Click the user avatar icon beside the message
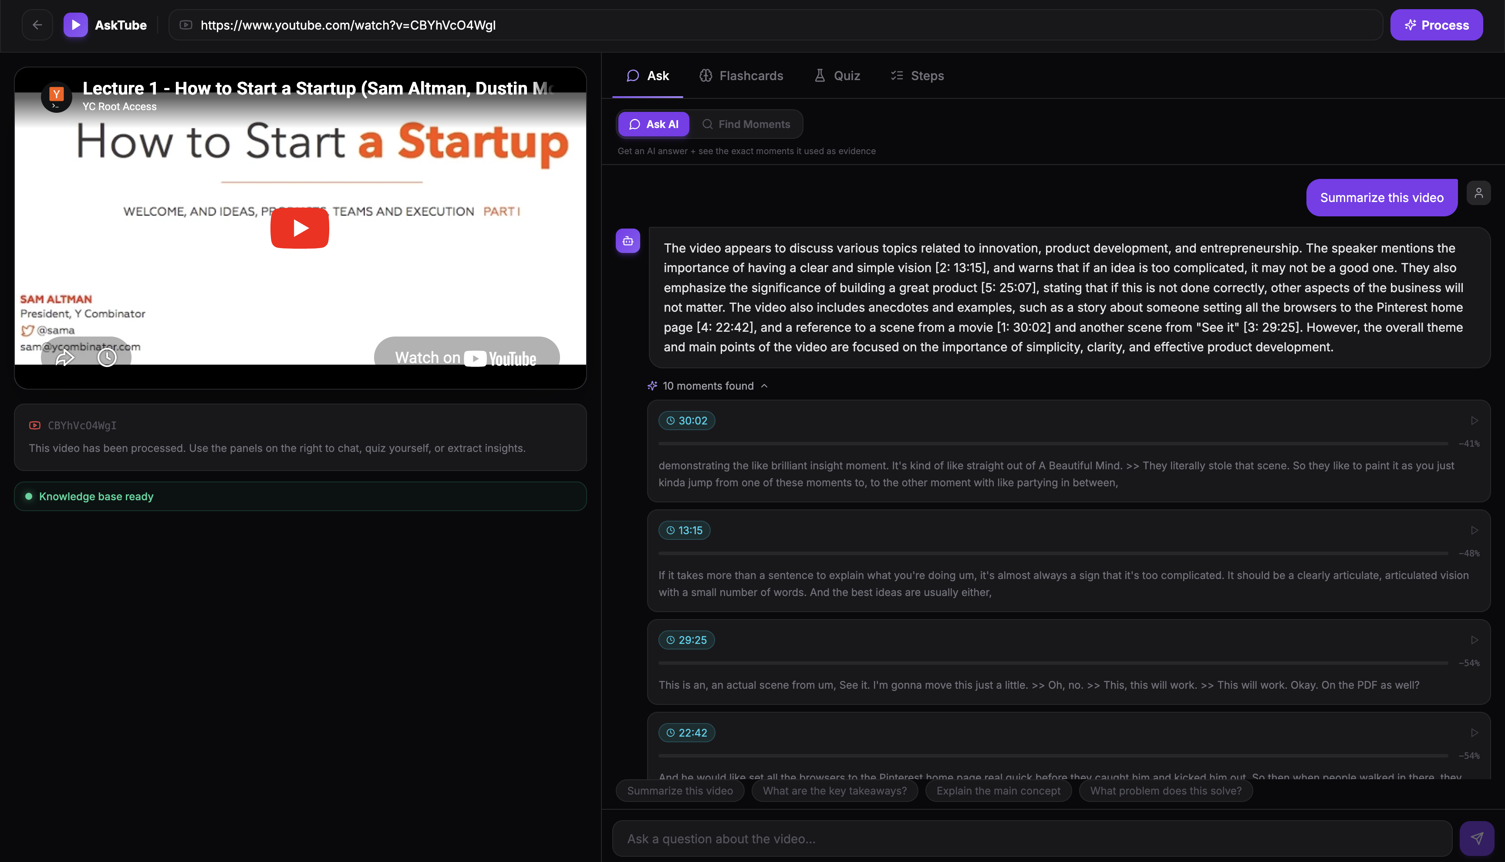 pyautogui.click(x=1478, y=193)
